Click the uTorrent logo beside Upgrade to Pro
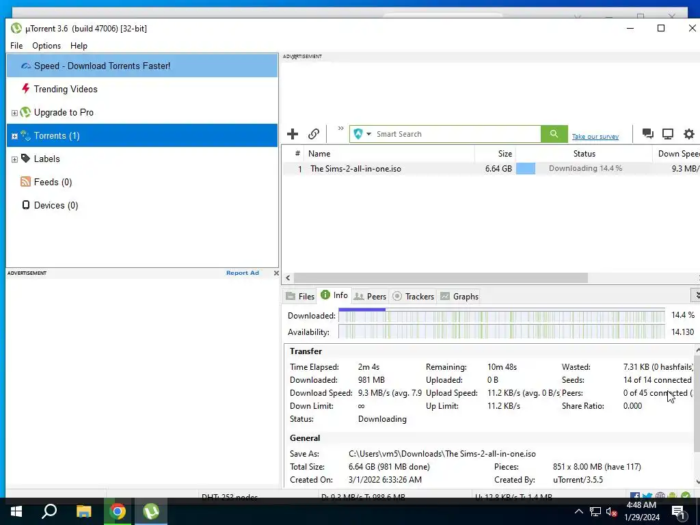 click(25, 112)
